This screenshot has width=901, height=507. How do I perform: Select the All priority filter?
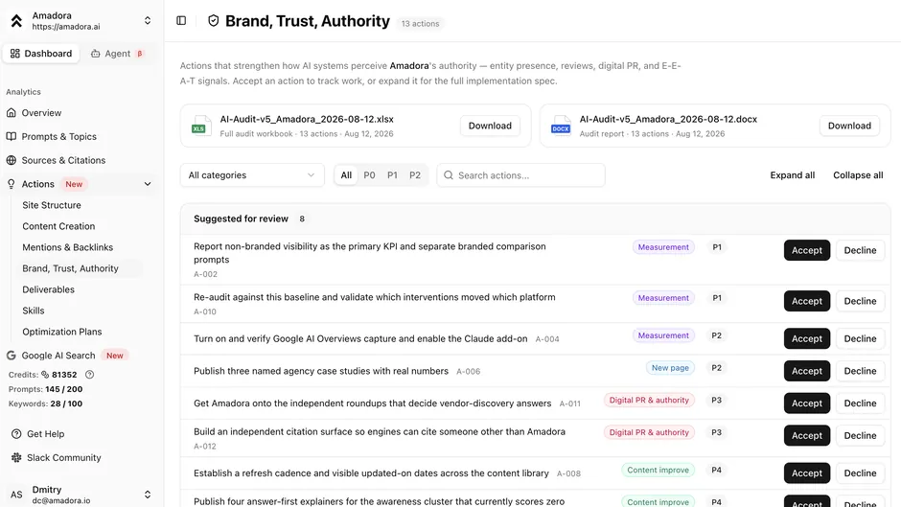(346, 175)
